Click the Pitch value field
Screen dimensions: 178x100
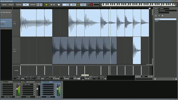click(x=95, y=79)
